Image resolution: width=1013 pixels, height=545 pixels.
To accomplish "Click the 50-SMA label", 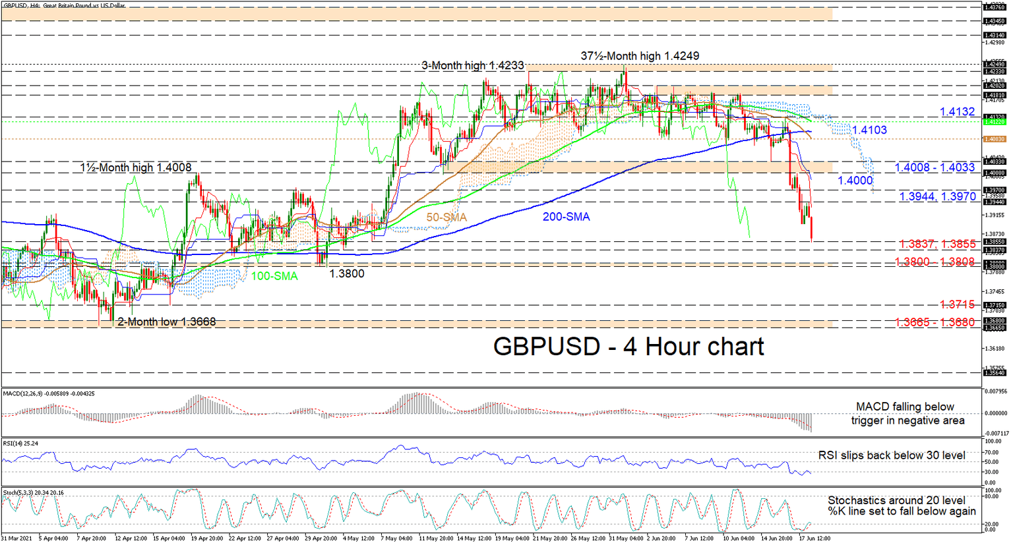I will (x=445, y=217).
